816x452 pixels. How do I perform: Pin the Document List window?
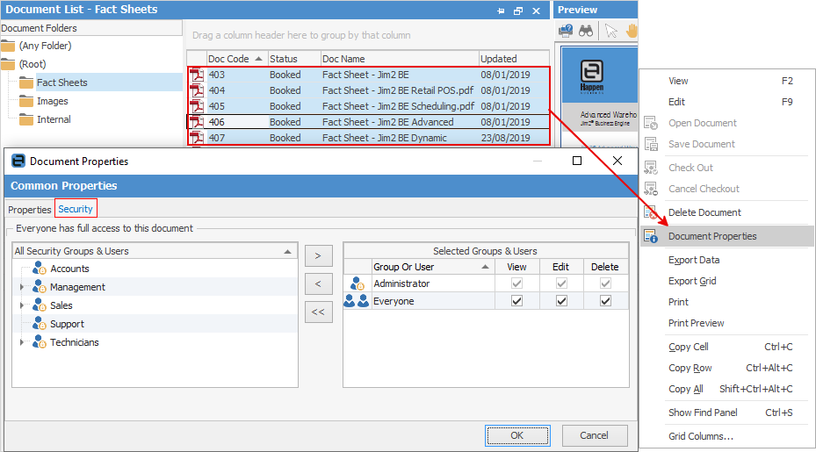click(501, 11)
